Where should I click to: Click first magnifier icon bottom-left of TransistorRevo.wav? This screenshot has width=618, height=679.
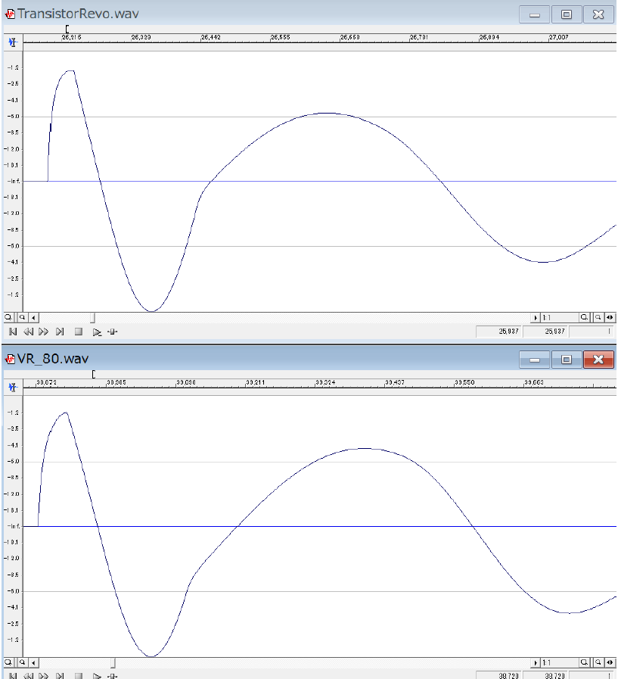[x=8, y=318]
